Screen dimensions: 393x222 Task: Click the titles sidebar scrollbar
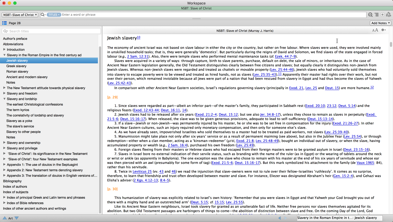100,130
